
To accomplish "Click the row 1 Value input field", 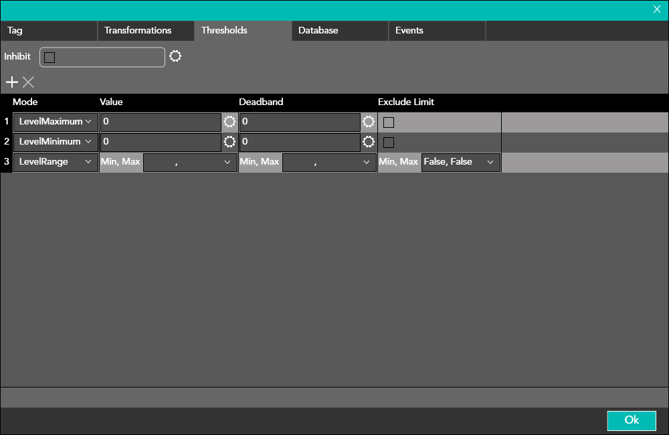I will point(161,122).
